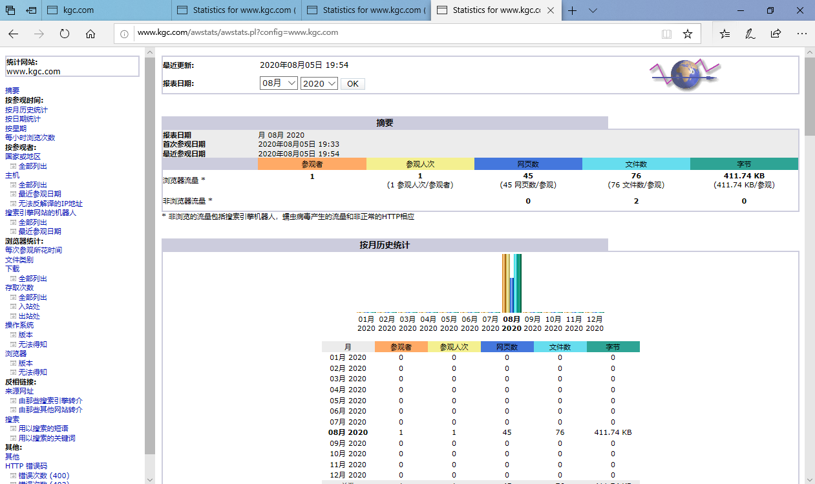Show tab previews with the chevron
Image resolution: width=815 pixels, height=484 pixels.
coord(593,10)
